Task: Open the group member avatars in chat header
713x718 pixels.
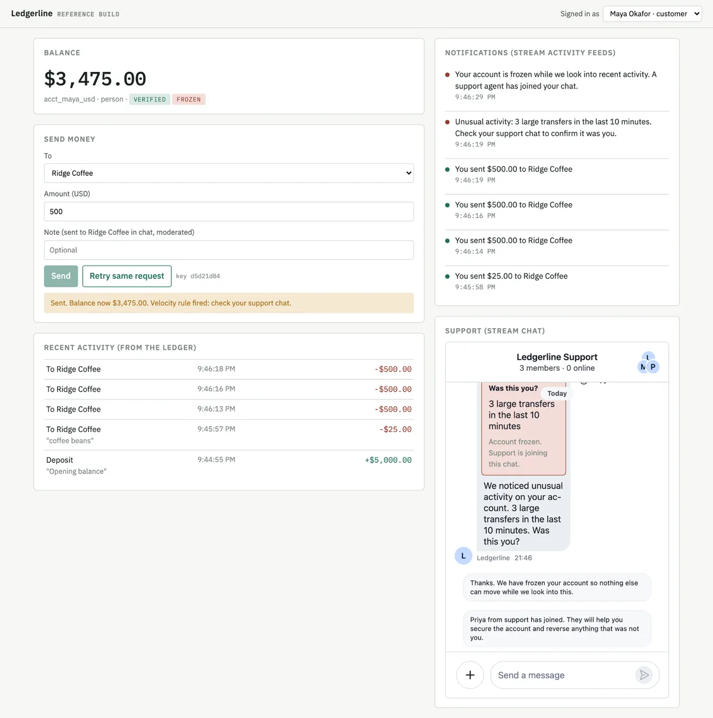Action: point(648,363)
